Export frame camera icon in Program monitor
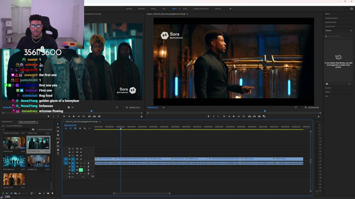This screenshot has height=199, width=355. click(x=259, y=116)
